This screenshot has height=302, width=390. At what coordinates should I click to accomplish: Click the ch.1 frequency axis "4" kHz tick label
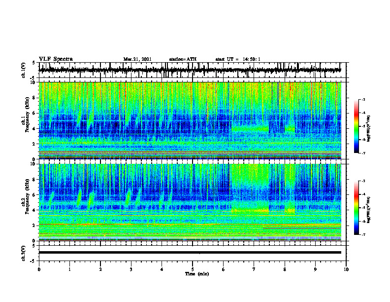pos(34,129)
